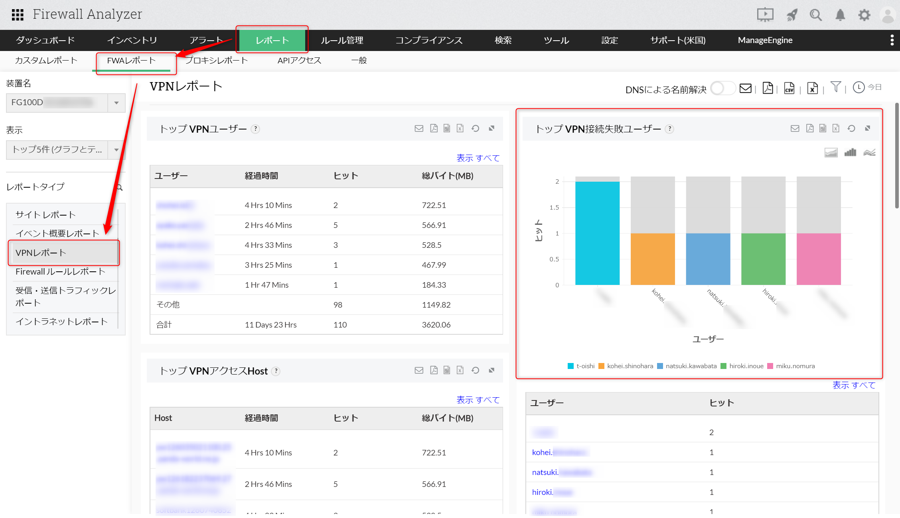Image resolution: width=900 pixels, height=518 pixels.
Task: Export the VPN report as PDF
Action: pyautogui.click(x=767, y=88)
